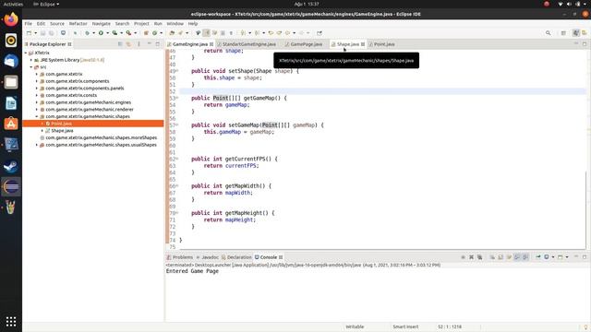
Task: Toggle Link with Editor in Package Explorer
Action: 128,44
